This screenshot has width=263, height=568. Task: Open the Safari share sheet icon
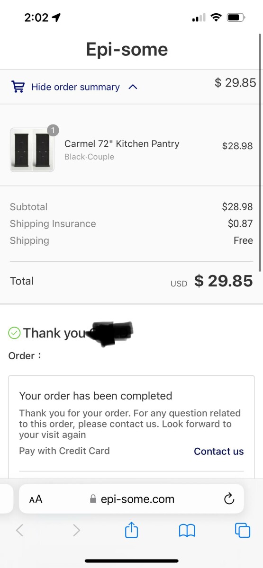point(131,530)
